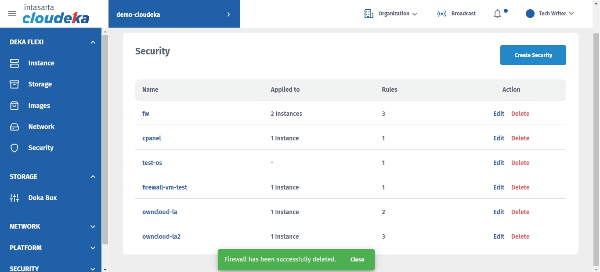Click the Network drive icon
Image resolution: width=600 pixels, height=272 pixels.
click(x=14, y=127)
